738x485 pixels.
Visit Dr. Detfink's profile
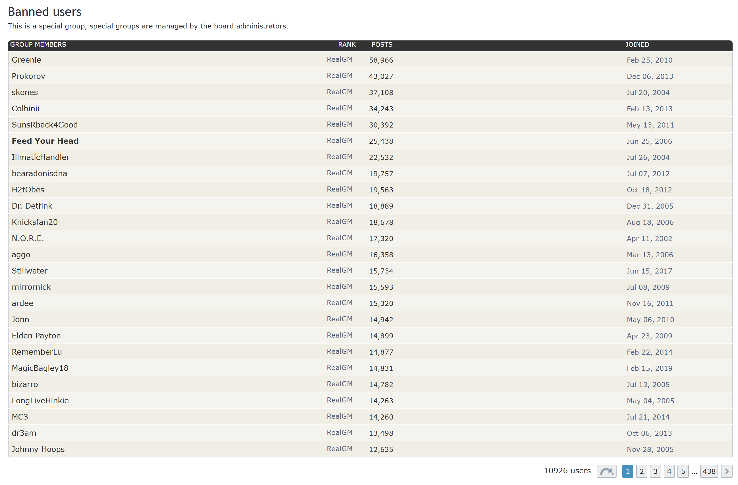tap(32, 206)
